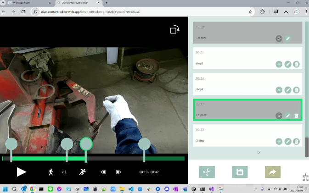This screenshot has width=309, height=193.
Task: Skip forward with the fast-forward button
Action: [x=118, y=172]
